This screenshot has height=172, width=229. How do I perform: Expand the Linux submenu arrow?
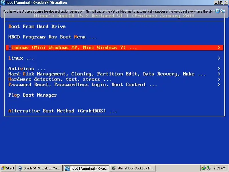tap(219, 58)
